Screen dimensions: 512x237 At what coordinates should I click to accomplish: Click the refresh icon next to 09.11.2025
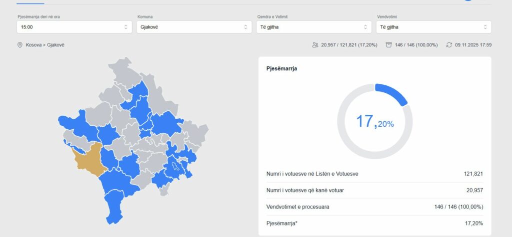pyautogui.click(x=449, y=45)
